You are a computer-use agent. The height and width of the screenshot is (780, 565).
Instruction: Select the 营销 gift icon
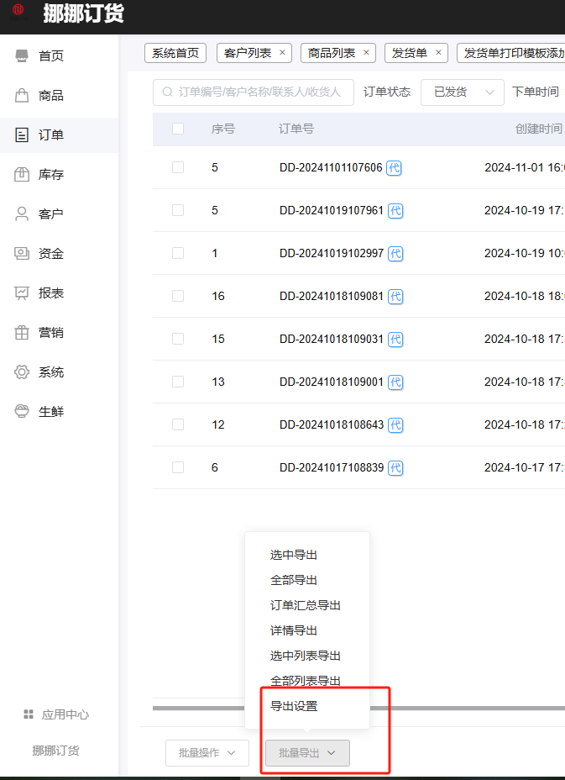pyautogui.click(x=22, y=333)
